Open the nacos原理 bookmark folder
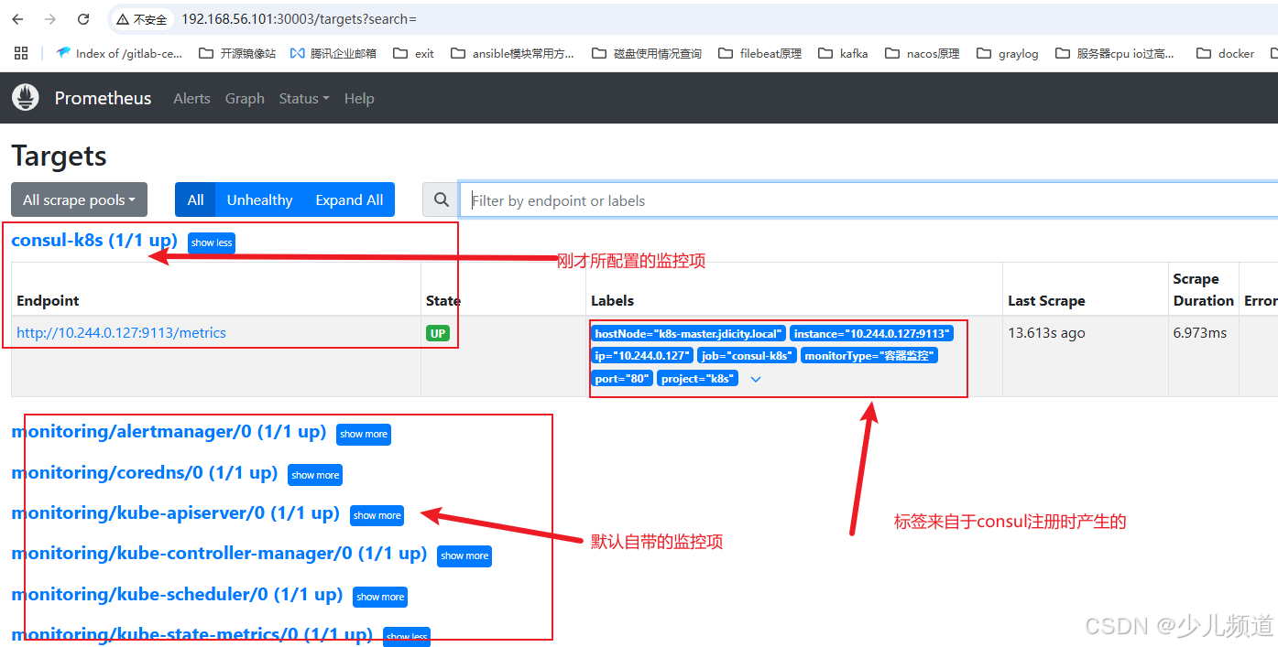This screenshot has width=1278, height=647. [923, 53]
